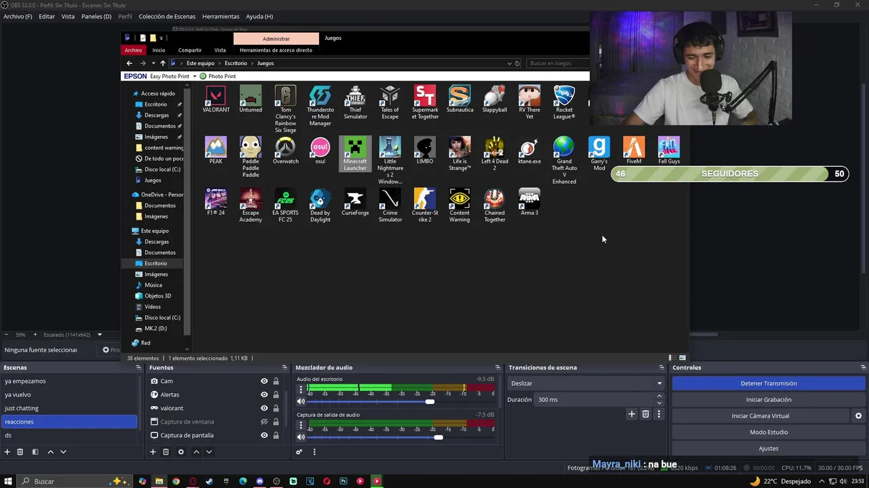Open the Deslizar transition dropdown

tap(585, 383)
